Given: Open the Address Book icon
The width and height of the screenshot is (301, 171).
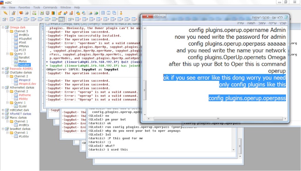Looking at the screenshot, I should point(42,13).
